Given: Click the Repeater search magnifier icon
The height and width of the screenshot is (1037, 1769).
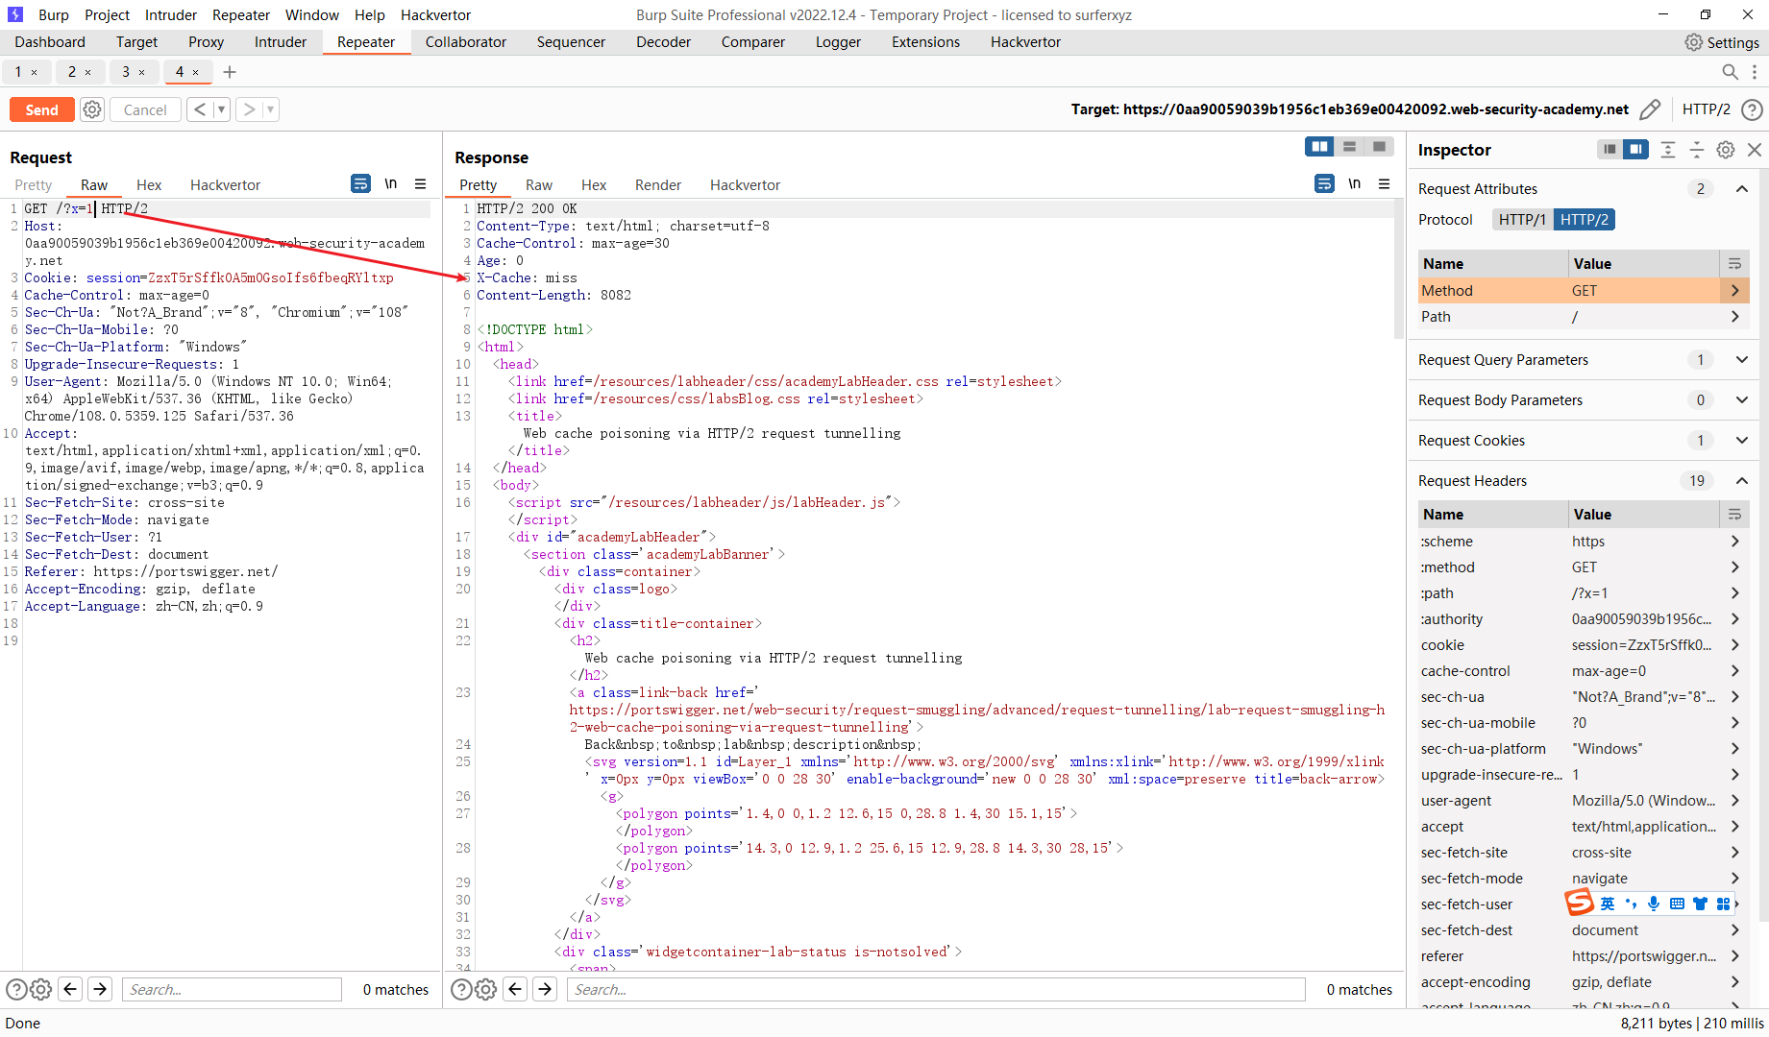Looking at the screenshot, I should [1730, 72].
